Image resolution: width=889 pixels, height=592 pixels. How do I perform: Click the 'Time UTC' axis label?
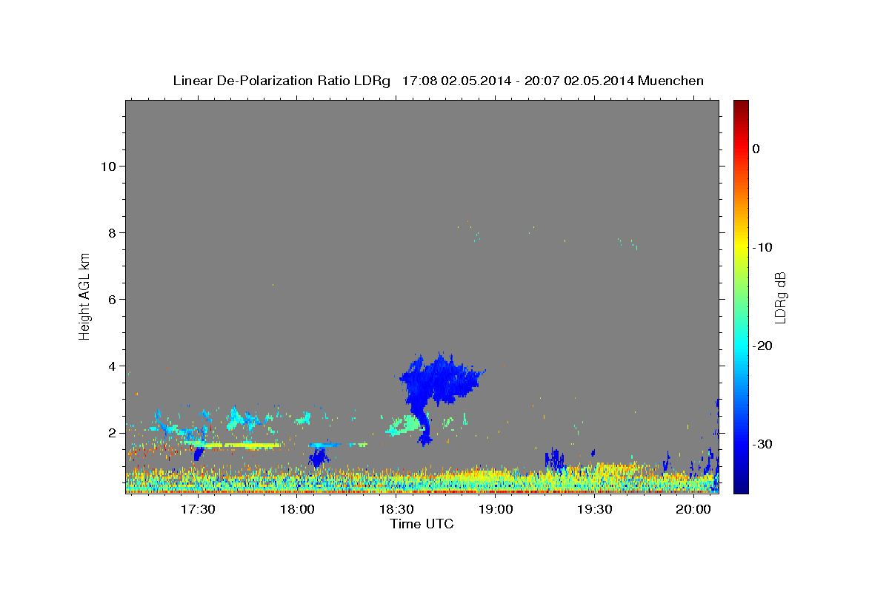click(422, 524)
